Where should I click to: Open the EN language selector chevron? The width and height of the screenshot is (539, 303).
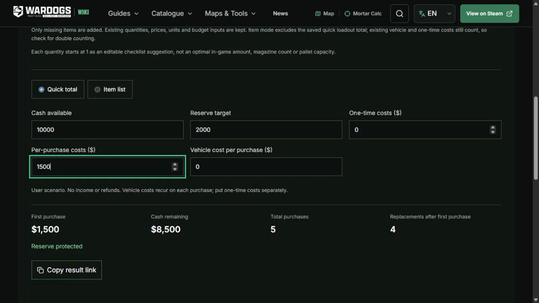click(449, 13)
